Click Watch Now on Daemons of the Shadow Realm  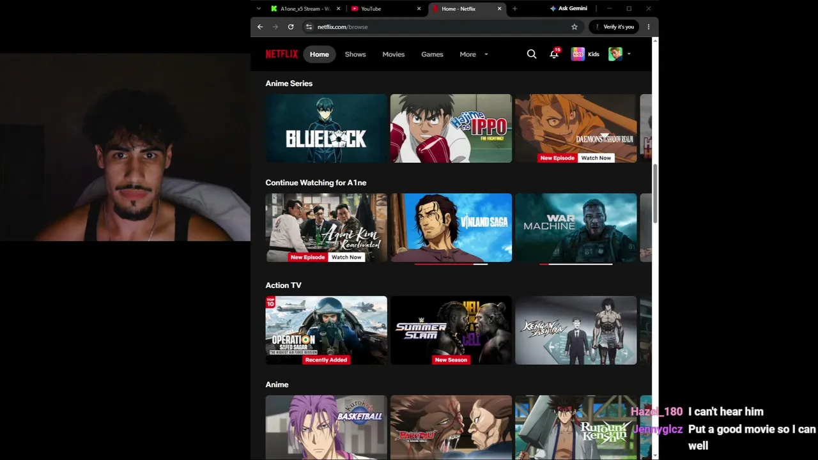(596, 158)
